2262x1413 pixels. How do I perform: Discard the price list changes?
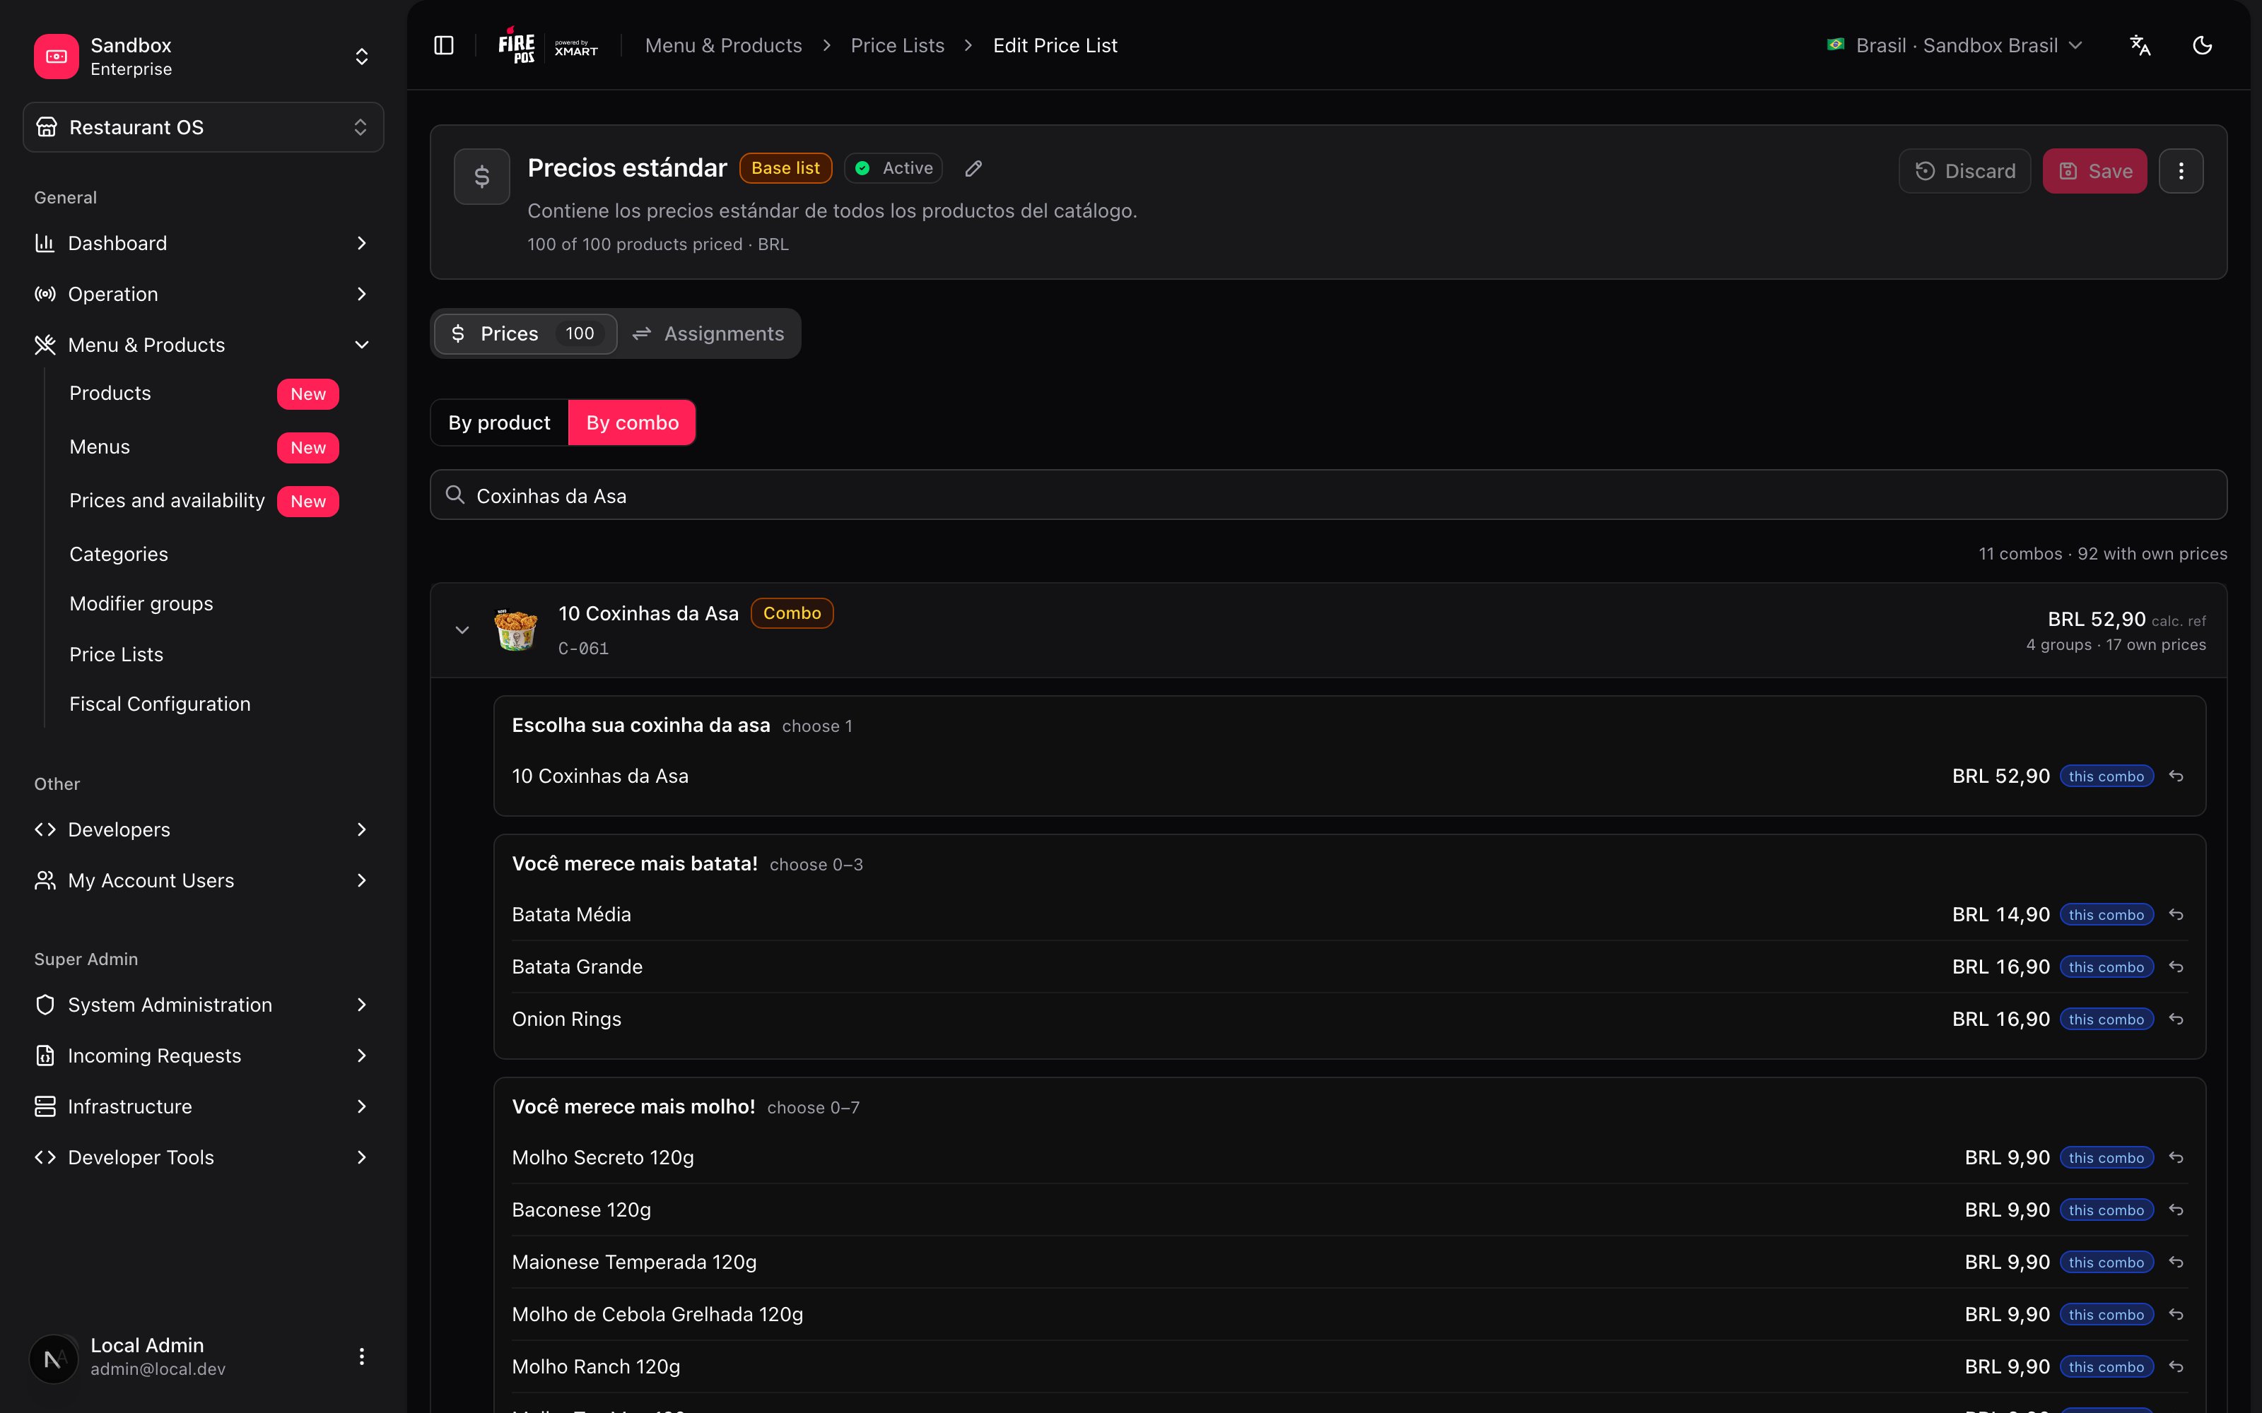coord(1965,171)
